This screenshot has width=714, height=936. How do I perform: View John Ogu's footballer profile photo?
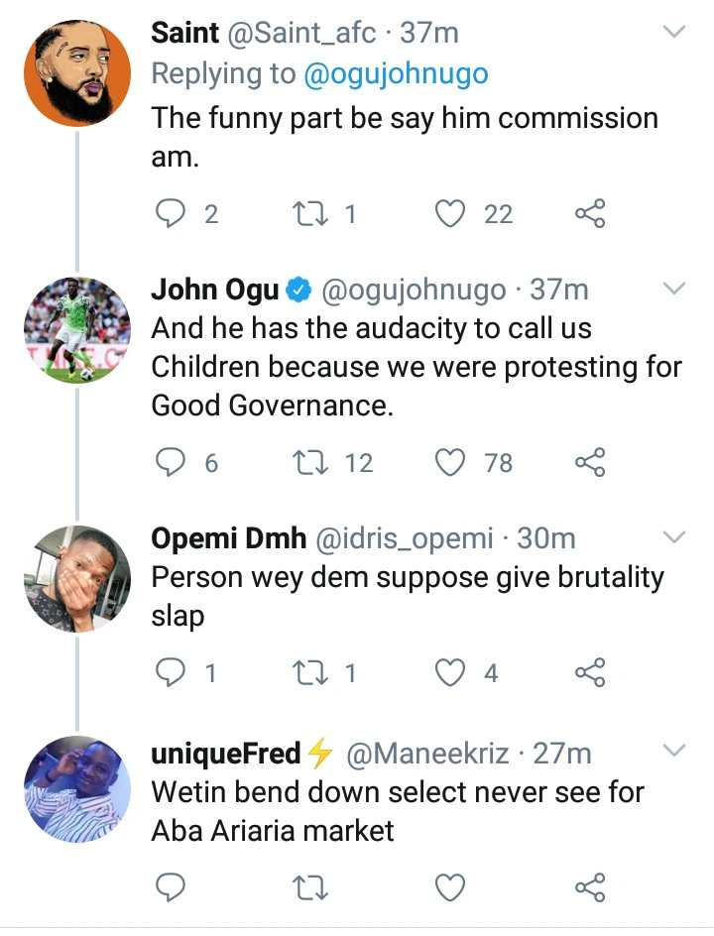(x=76, y=330)
